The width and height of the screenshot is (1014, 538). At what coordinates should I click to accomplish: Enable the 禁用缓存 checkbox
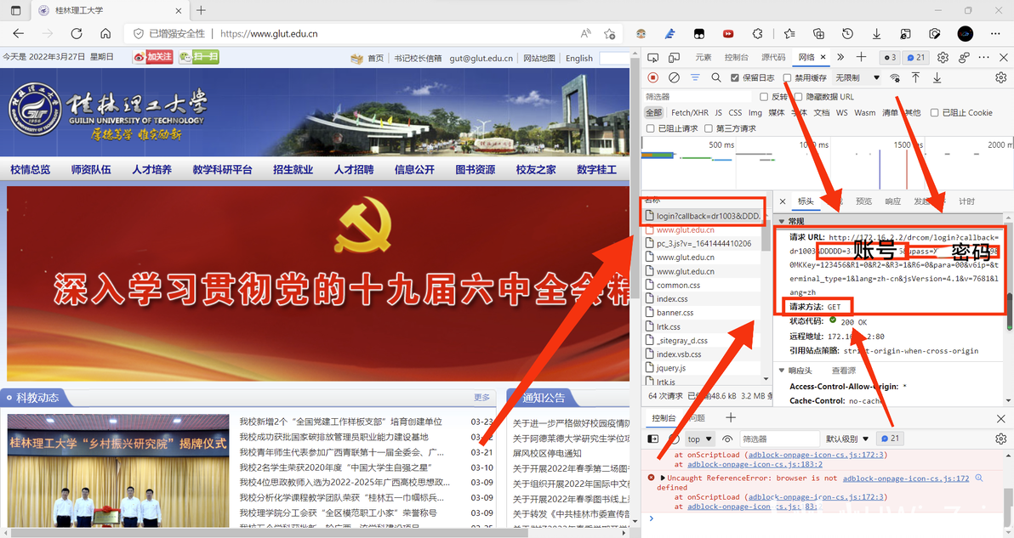(x=787, y=77)
